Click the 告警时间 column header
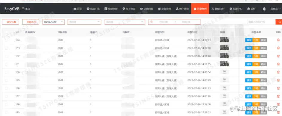Screen dimensions: 282x116 192,32
